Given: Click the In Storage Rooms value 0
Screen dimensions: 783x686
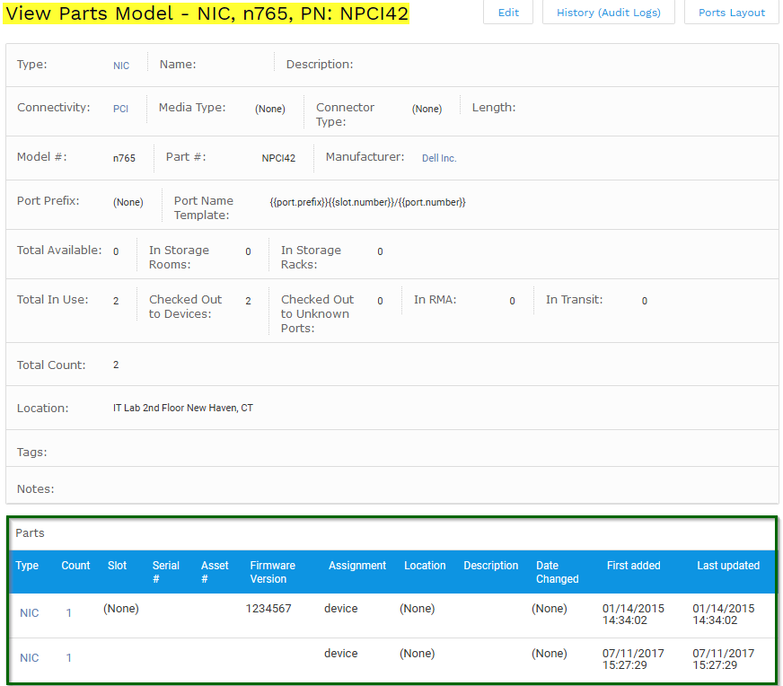Looking at the screenshot, I should [x=248, y=251].
